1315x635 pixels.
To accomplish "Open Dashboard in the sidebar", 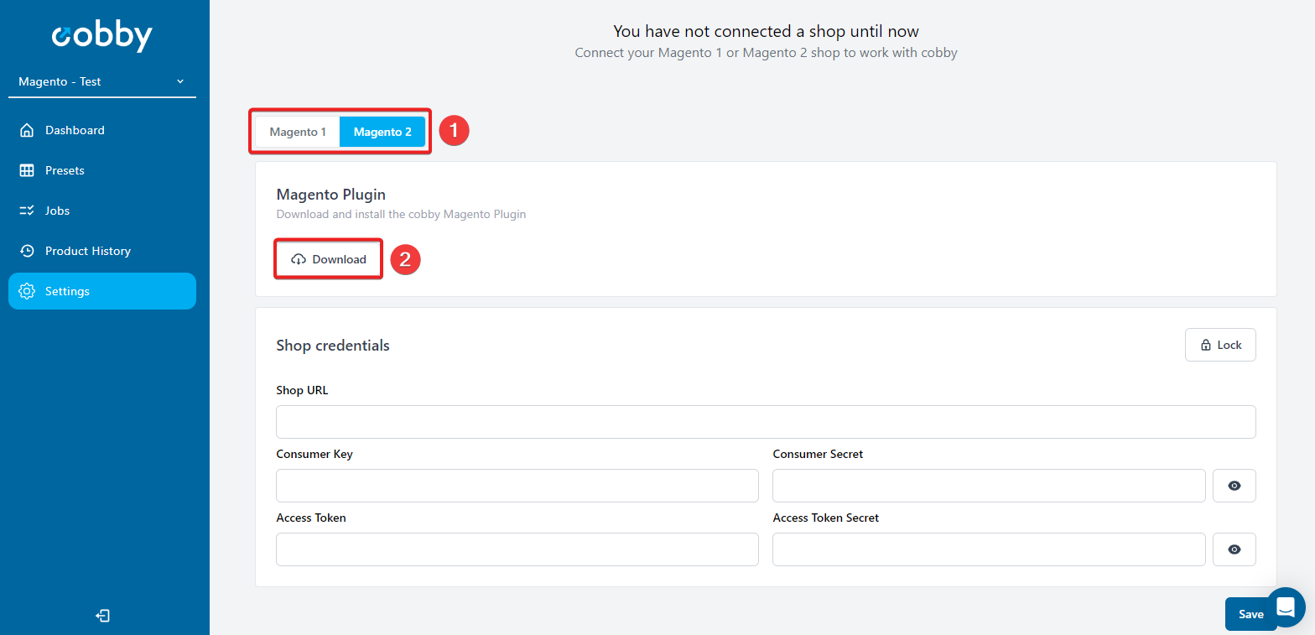I will 102,130.
